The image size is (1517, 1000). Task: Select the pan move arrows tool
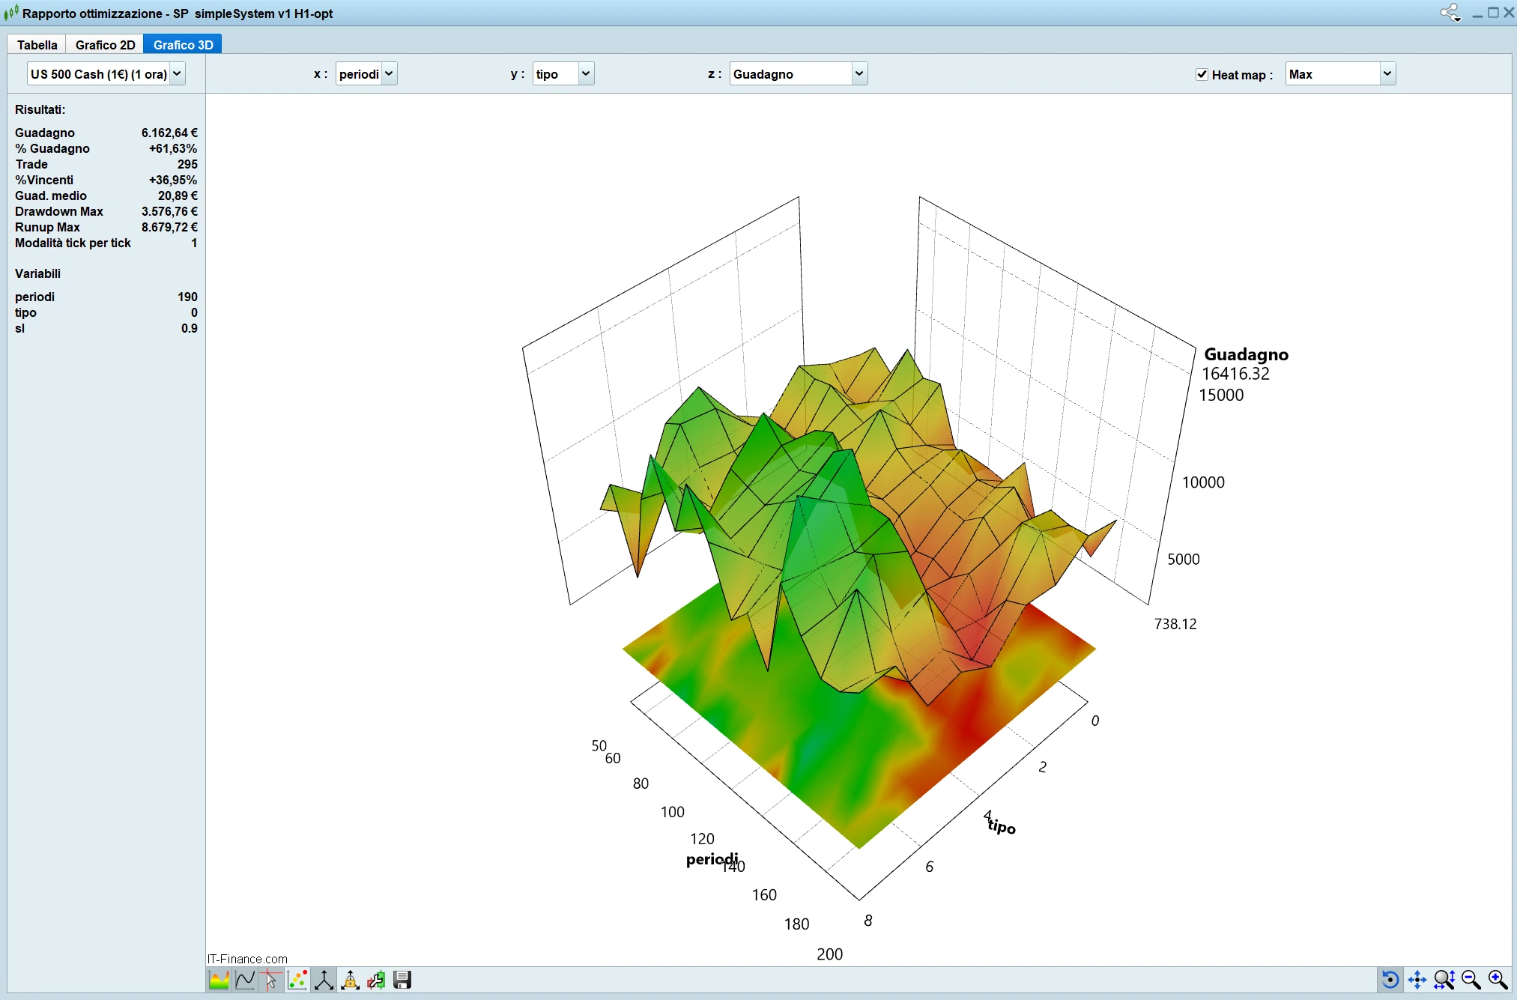point(1417,980)
